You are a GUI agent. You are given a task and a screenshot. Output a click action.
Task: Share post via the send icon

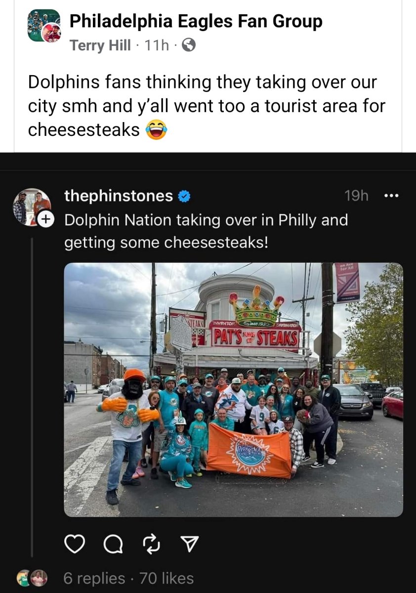(x=187, y=545)
